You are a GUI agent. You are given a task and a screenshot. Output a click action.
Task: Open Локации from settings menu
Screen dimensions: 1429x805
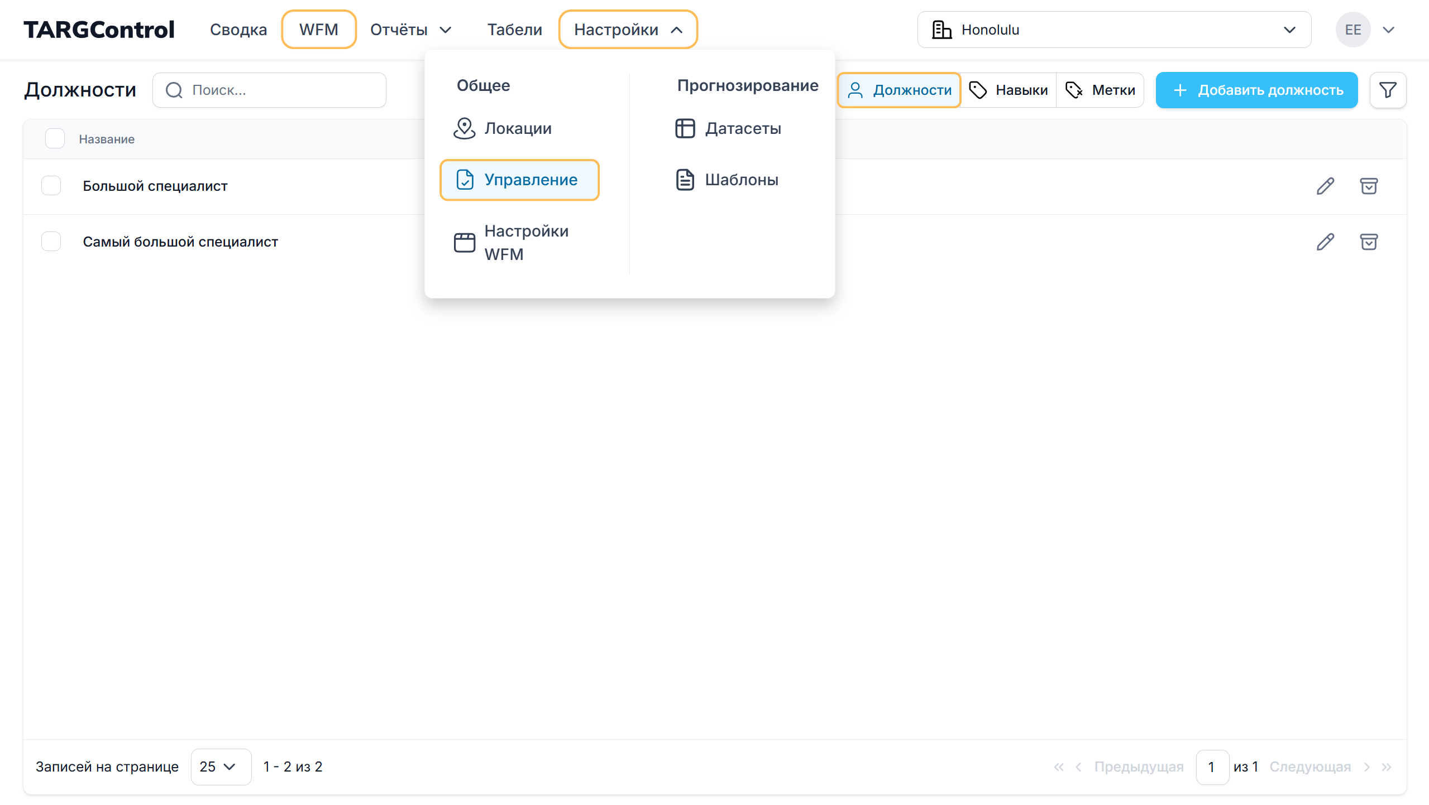[x=518, y=128]
